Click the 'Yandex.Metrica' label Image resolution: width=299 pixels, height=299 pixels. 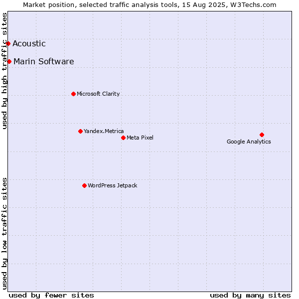coord(104,131)
